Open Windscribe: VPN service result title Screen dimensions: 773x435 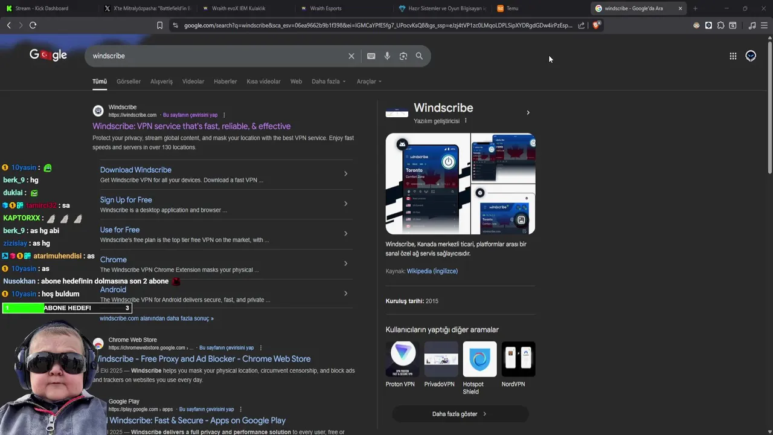click(191, 126)
